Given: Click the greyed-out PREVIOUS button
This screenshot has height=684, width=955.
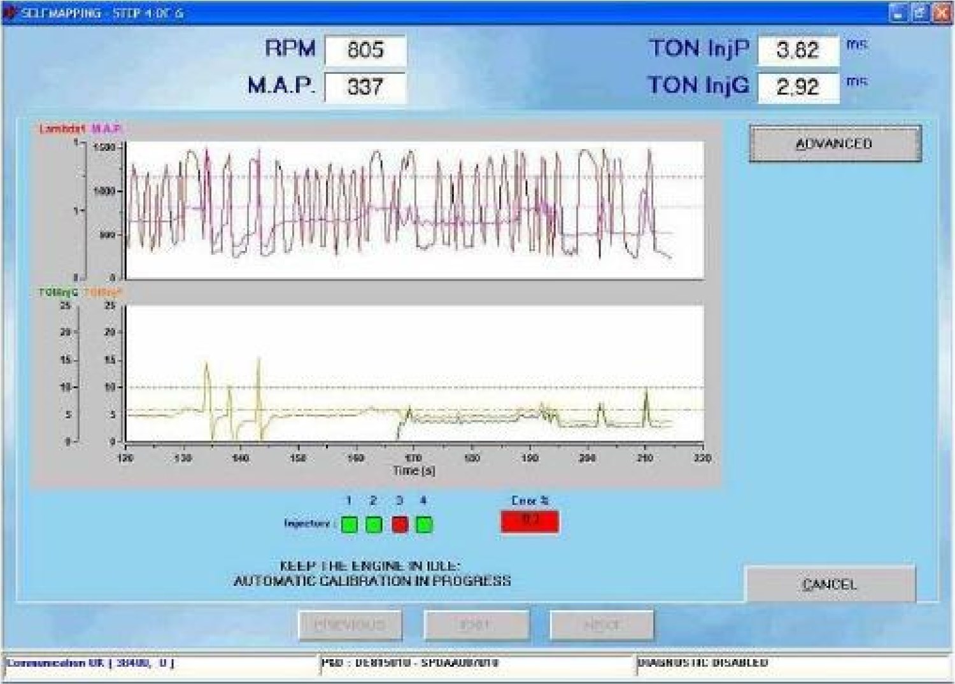Looking at the screenshot, I should [350, 625].
